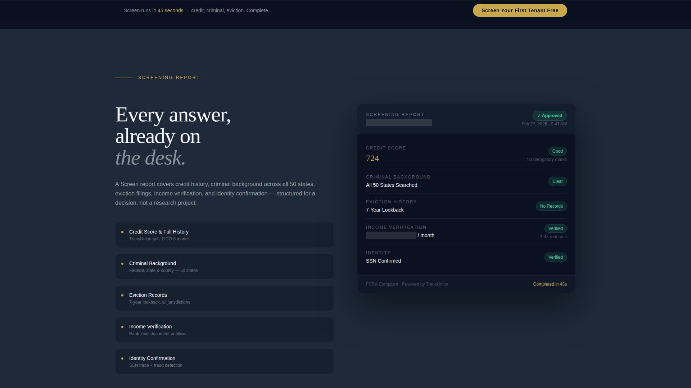691x388 pixels.
Task: Toggle the Clear badge on Criminal Background
Action: click(557, 181)
